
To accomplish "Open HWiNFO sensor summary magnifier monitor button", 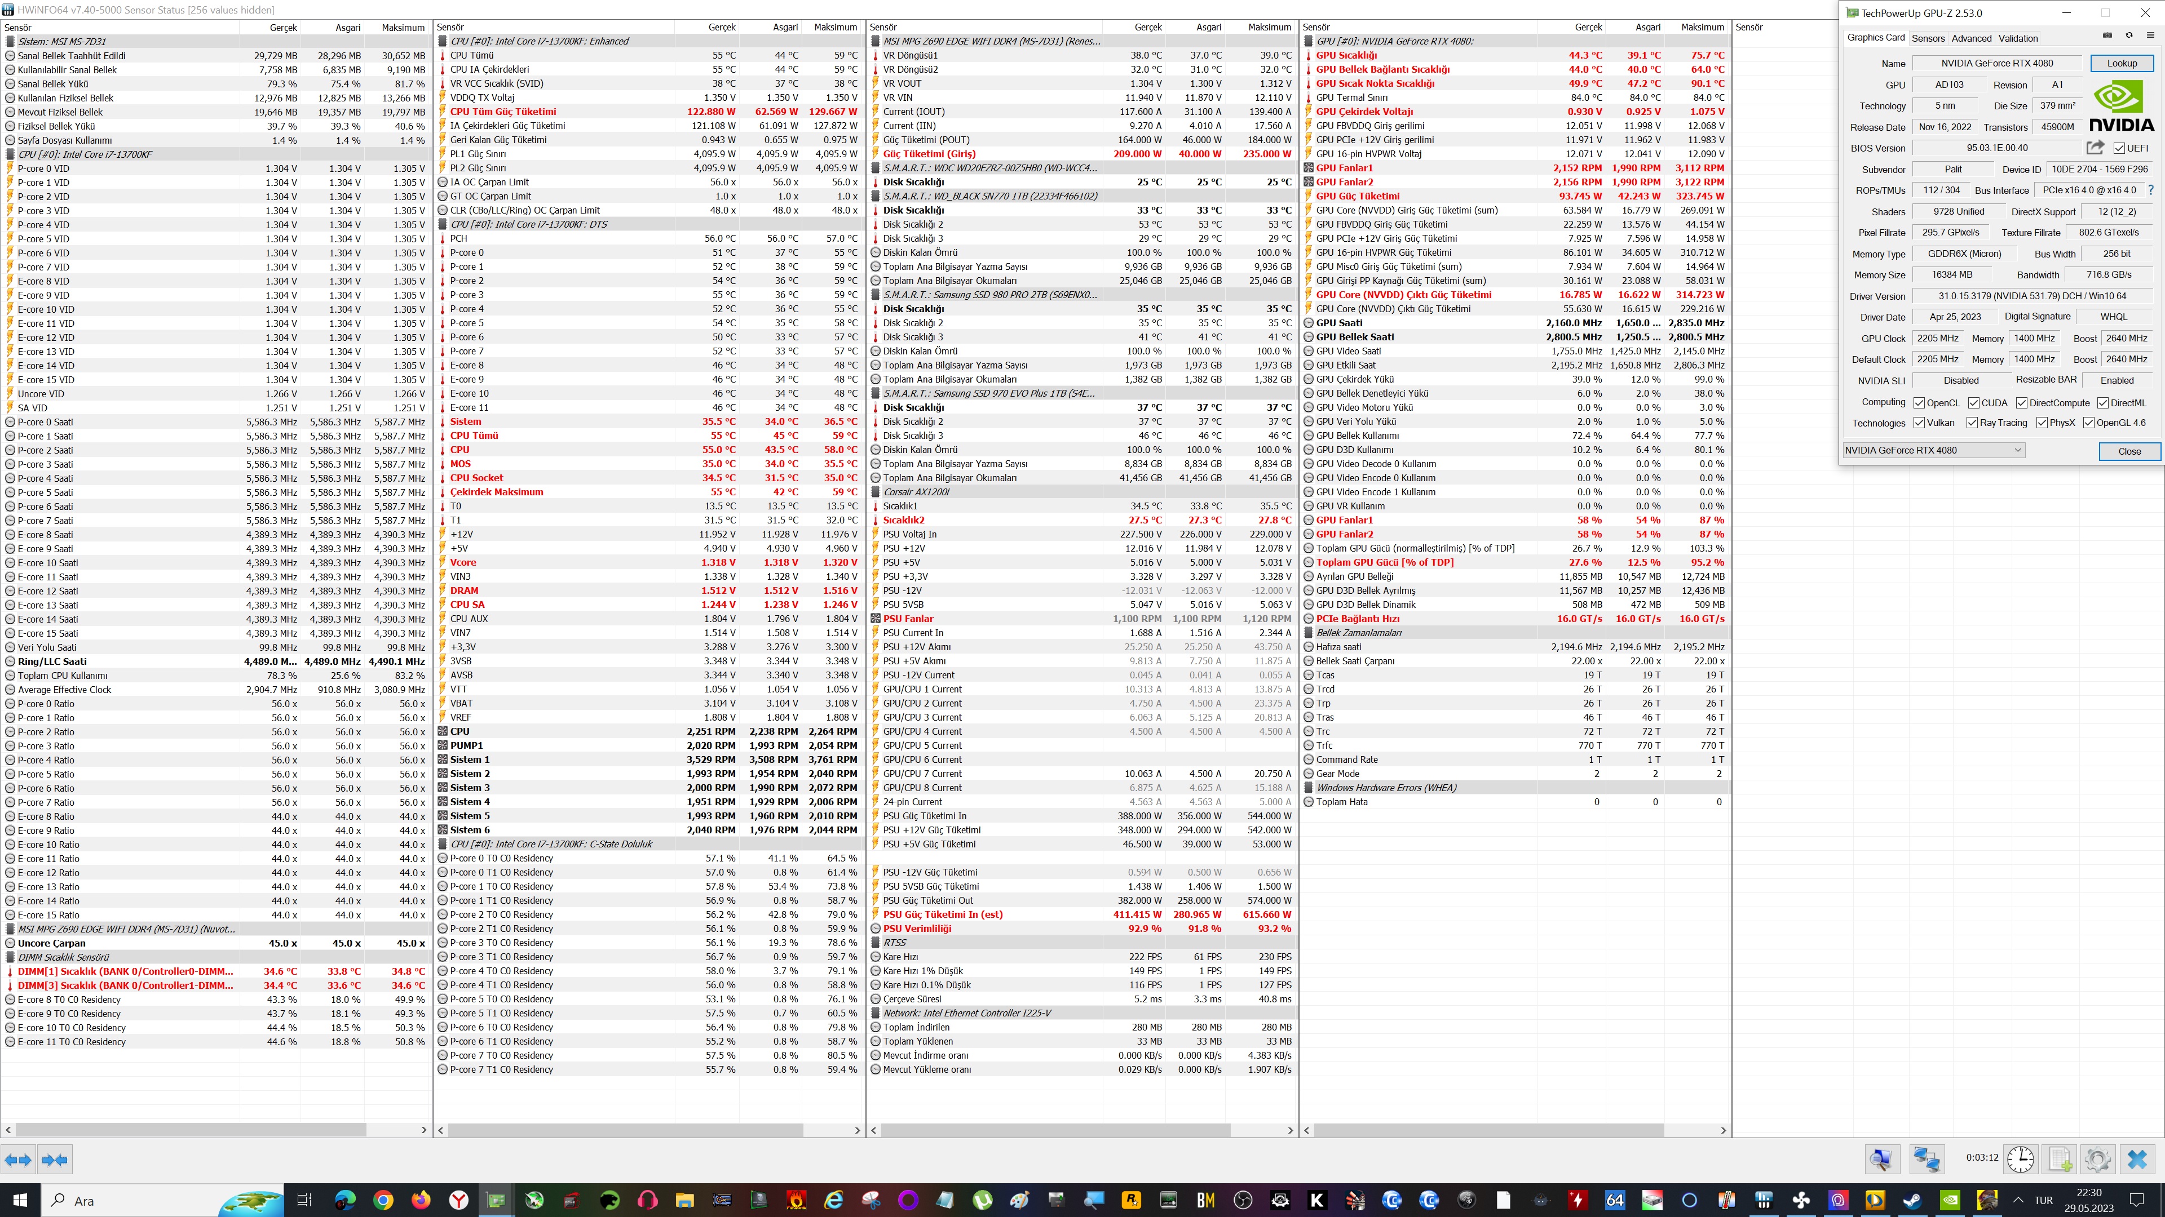I will tap(1882, 1160).
